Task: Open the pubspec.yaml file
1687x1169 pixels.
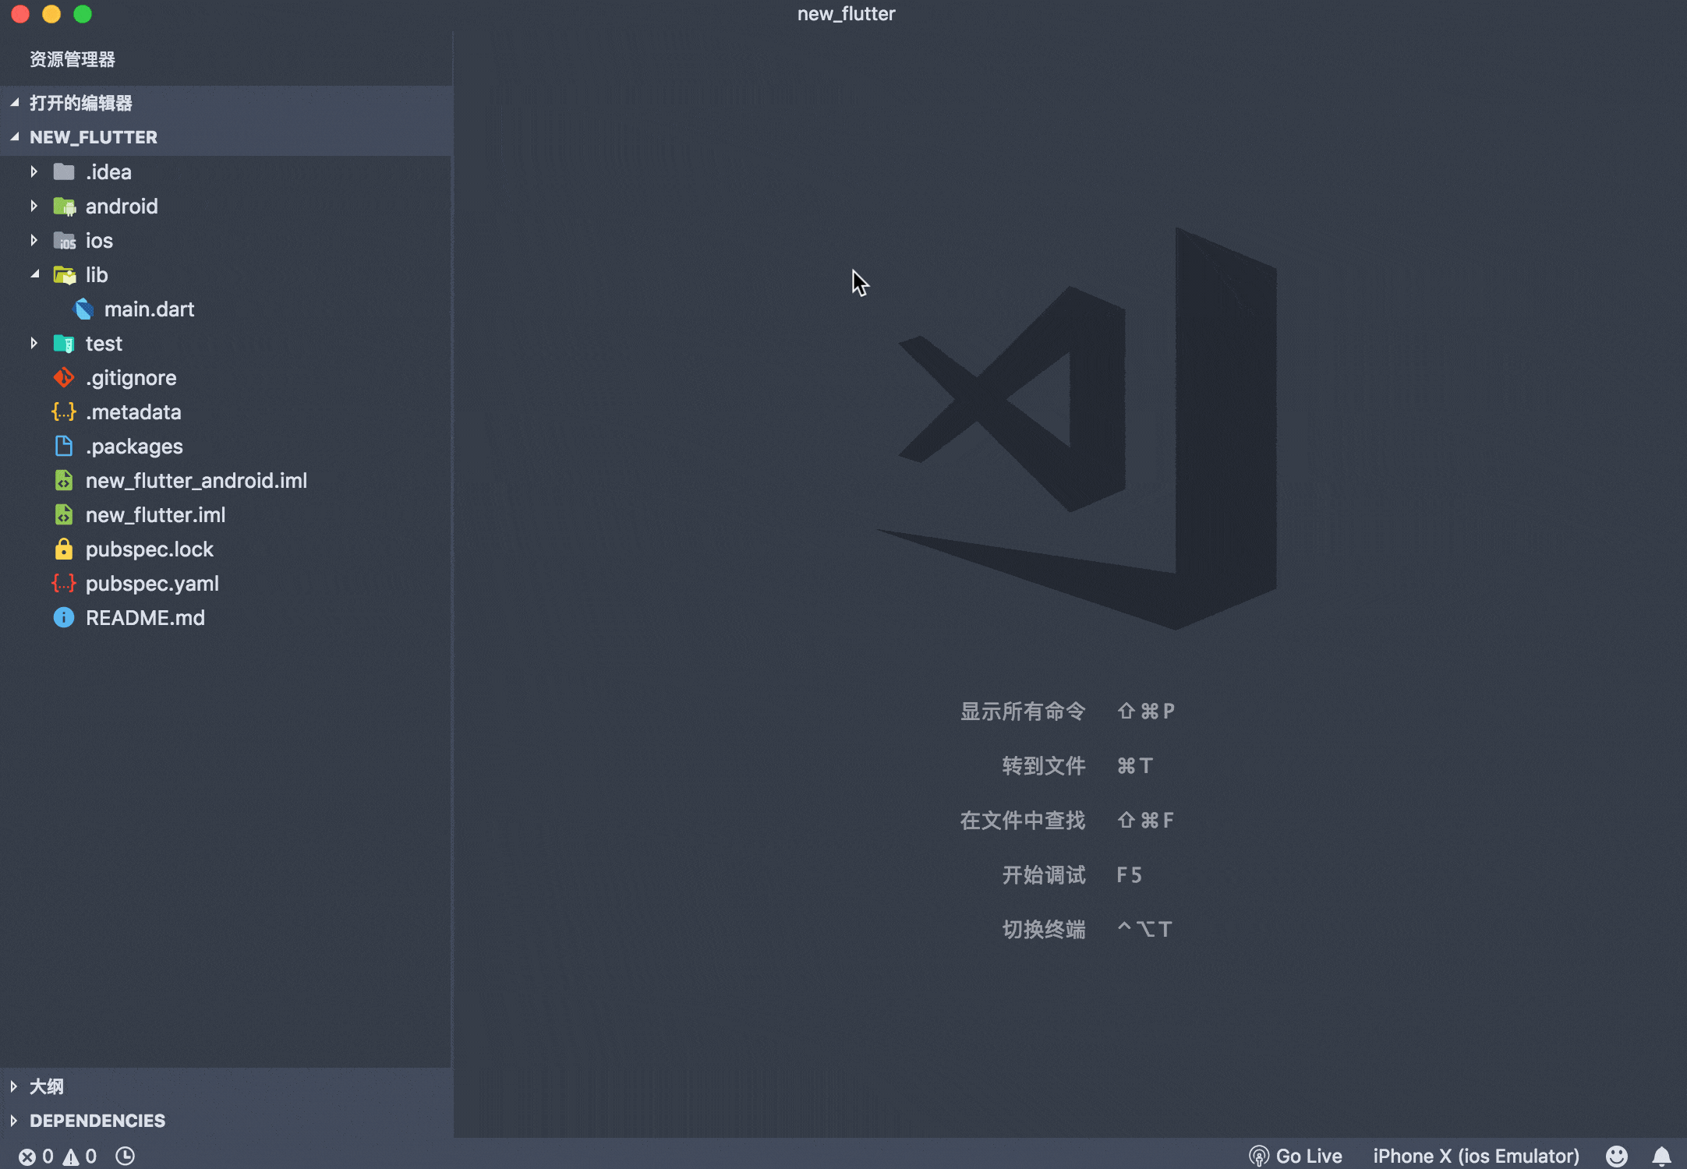Action: pos(152,583)
